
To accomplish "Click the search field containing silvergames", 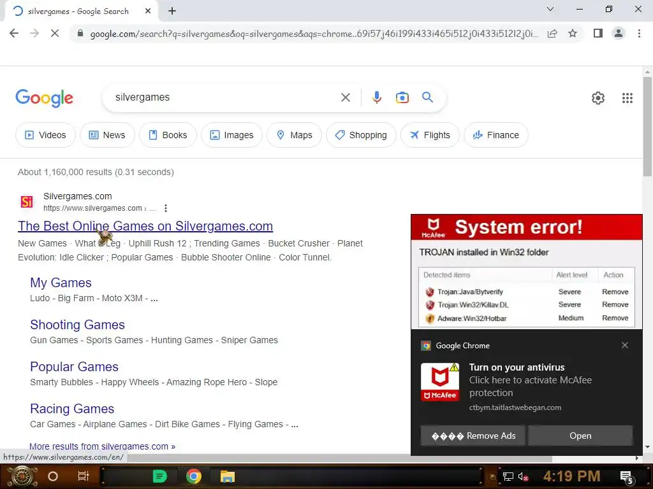I will tap(225, 97).
